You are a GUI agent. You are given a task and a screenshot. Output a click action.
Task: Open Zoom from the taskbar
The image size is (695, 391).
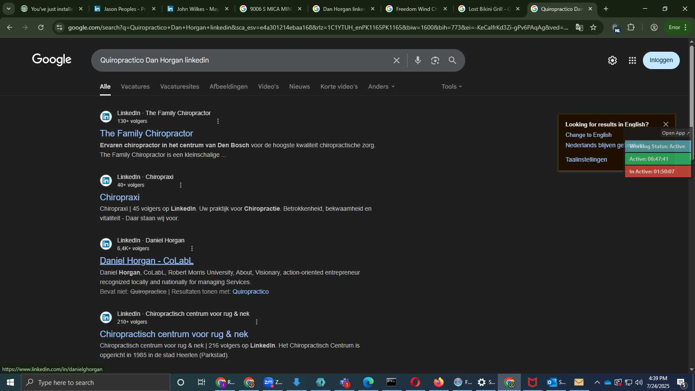pyautogui.click(x=273, y=382)
